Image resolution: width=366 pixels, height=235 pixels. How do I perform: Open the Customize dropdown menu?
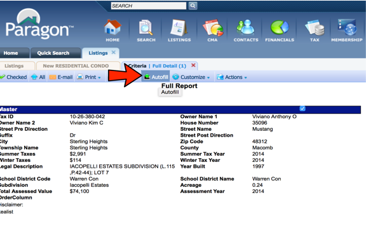[191, 77]
